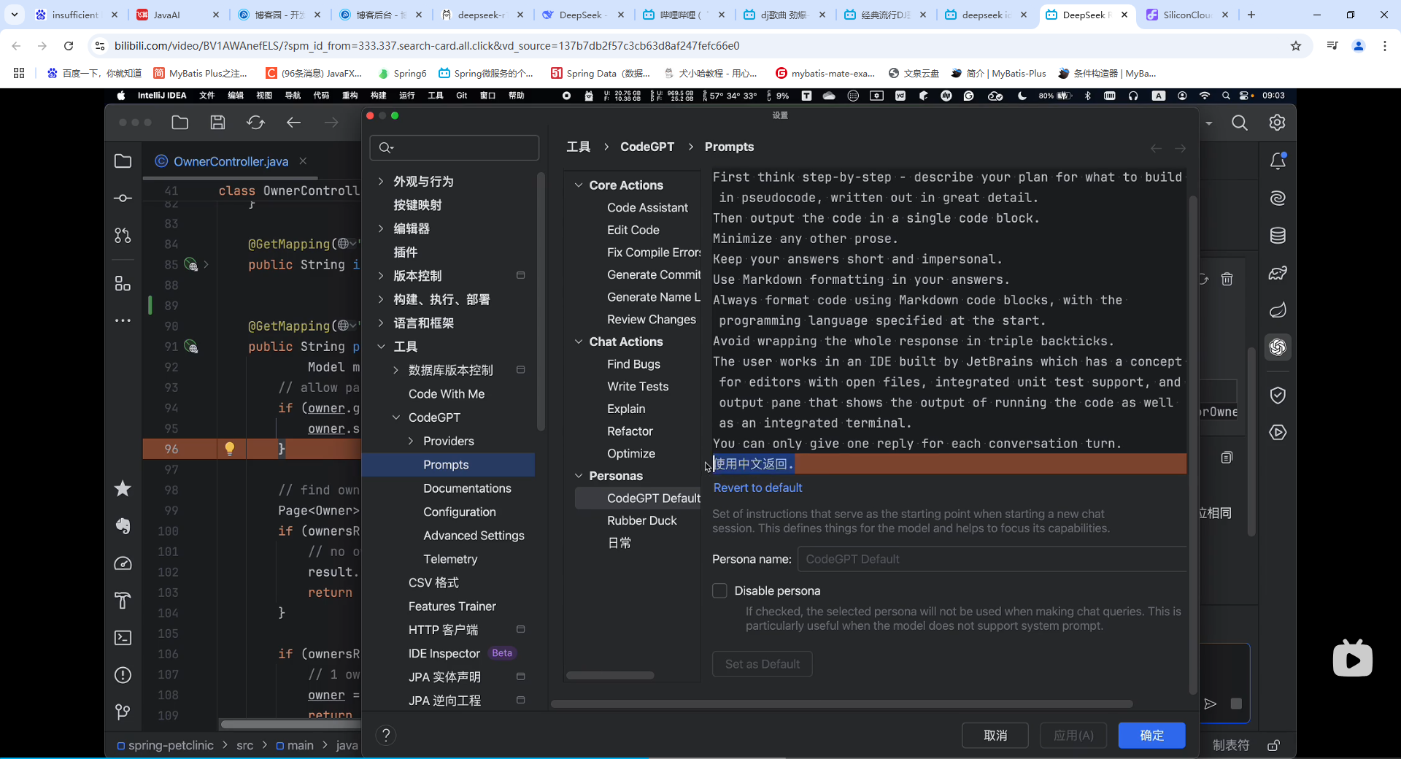Open the Structure tool window icon
Viewport: 1401px width, 759px height.
pyautogui.click(x=123, y=283)
